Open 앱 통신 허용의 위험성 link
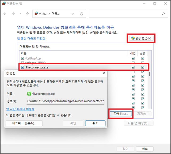The image size is (171, 154). (31, 38)
